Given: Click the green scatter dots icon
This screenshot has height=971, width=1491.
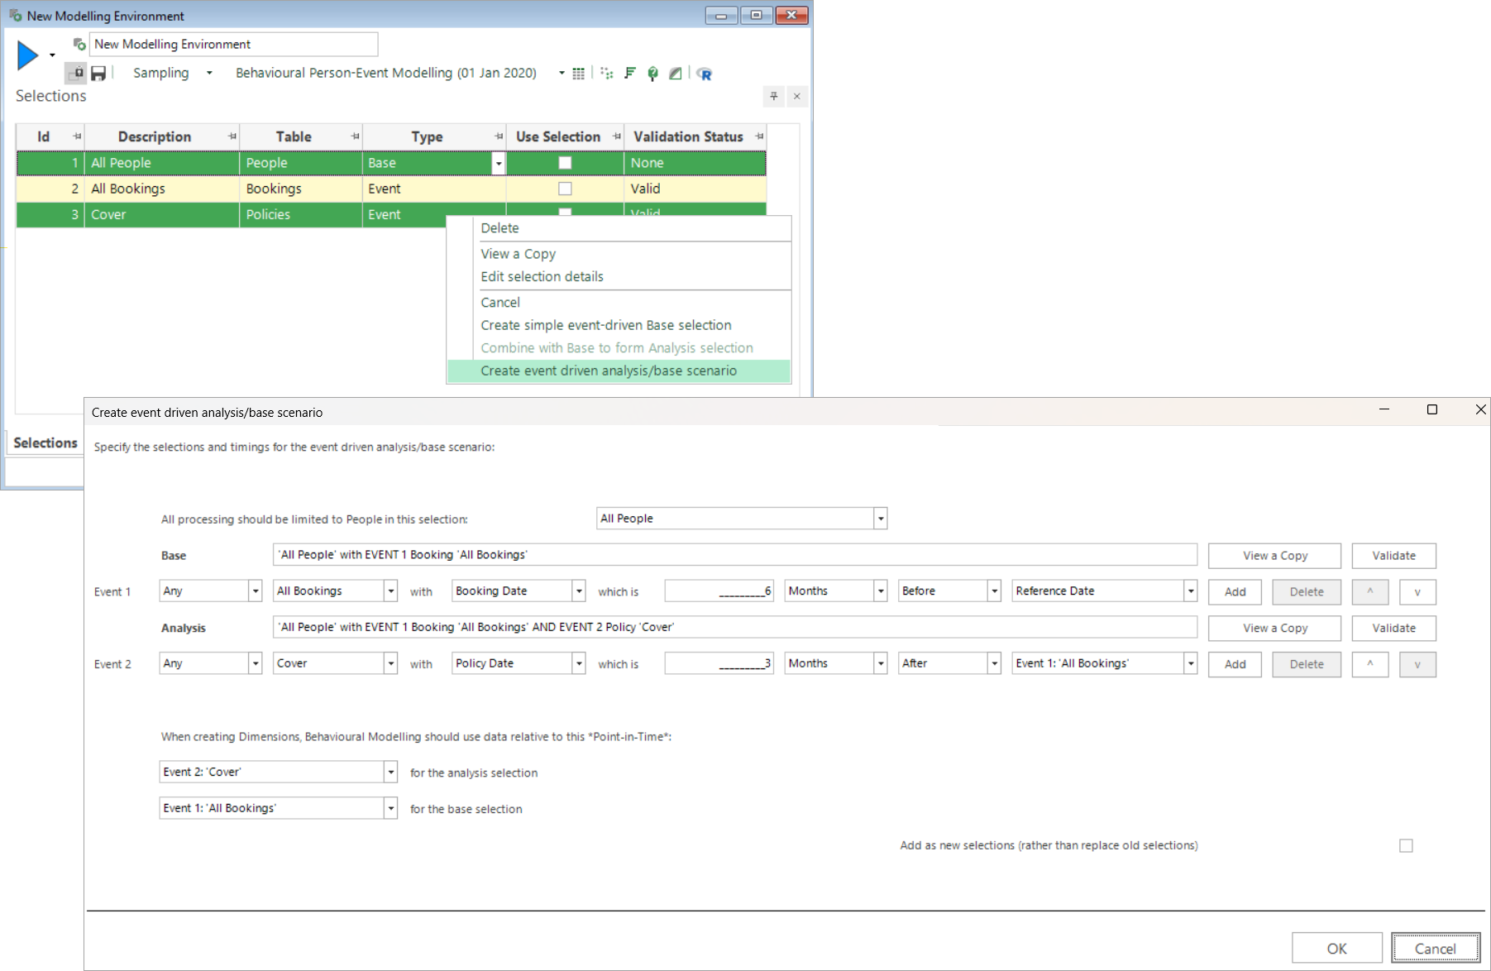Looking at the screenshot, I should click(x=607, y=74).
